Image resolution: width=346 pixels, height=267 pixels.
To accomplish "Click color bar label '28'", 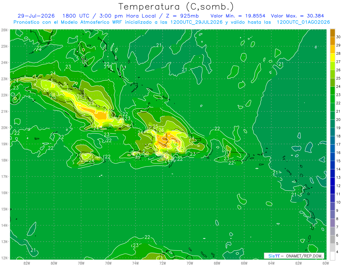I will click(339, 54).
